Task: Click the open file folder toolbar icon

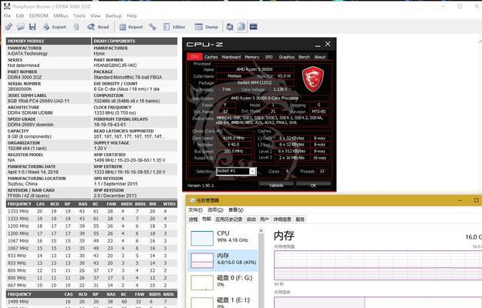Action: pyautogui.click(x=21, y=27)
